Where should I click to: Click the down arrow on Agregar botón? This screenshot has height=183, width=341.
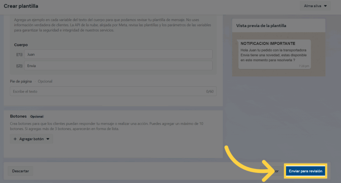pyautogui.click(x=48, y=139)
